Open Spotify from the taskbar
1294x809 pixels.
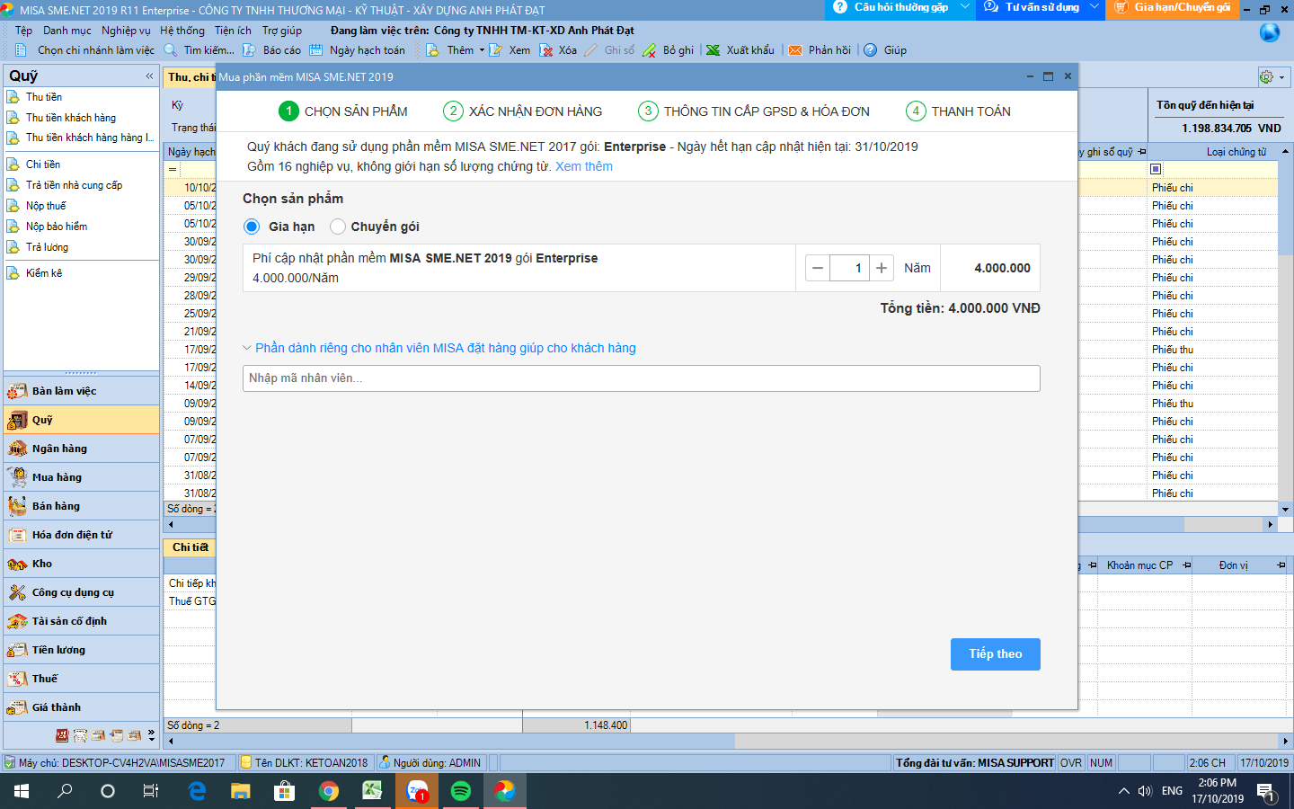click(x=461, y=791)
